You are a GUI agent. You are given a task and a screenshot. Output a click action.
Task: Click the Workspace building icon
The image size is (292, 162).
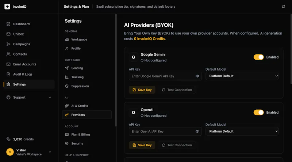coord(67,39)
